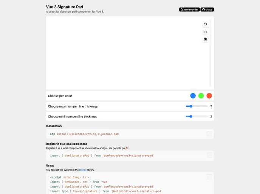Copy the VueSignaturePad import snippet
Viewport: 260px width, 194px height.
click(209, 155)
